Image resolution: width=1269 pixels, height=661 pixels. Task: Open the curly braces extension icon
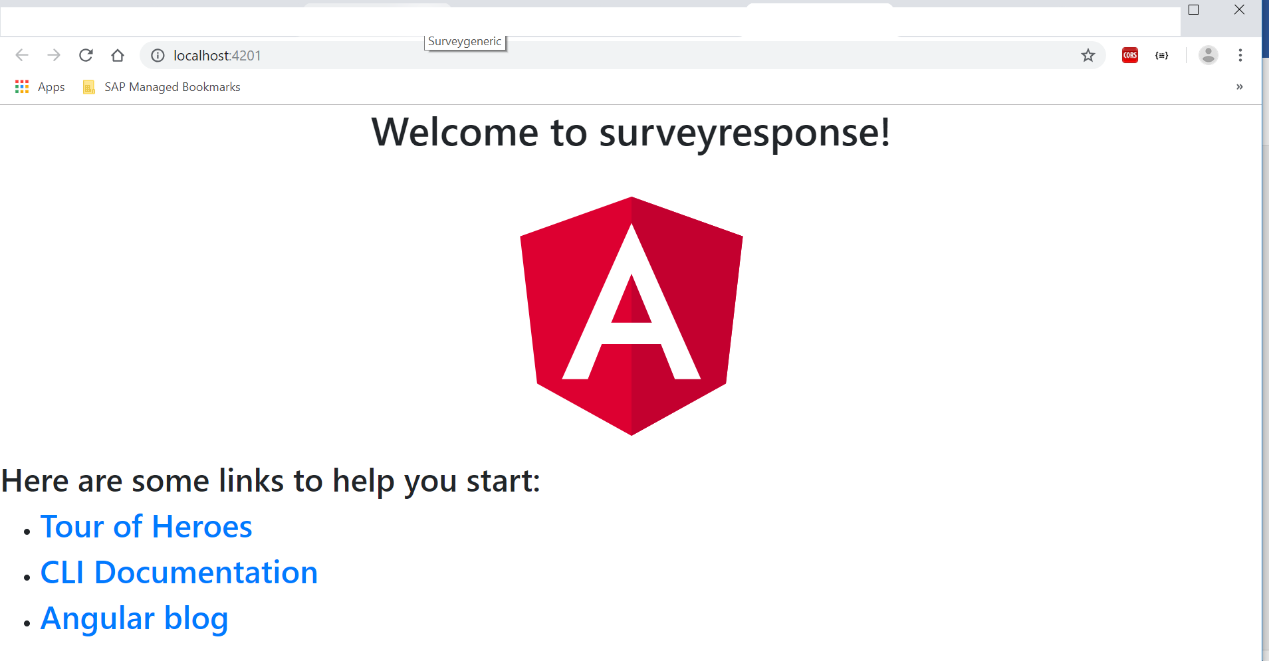point(1161,55)
